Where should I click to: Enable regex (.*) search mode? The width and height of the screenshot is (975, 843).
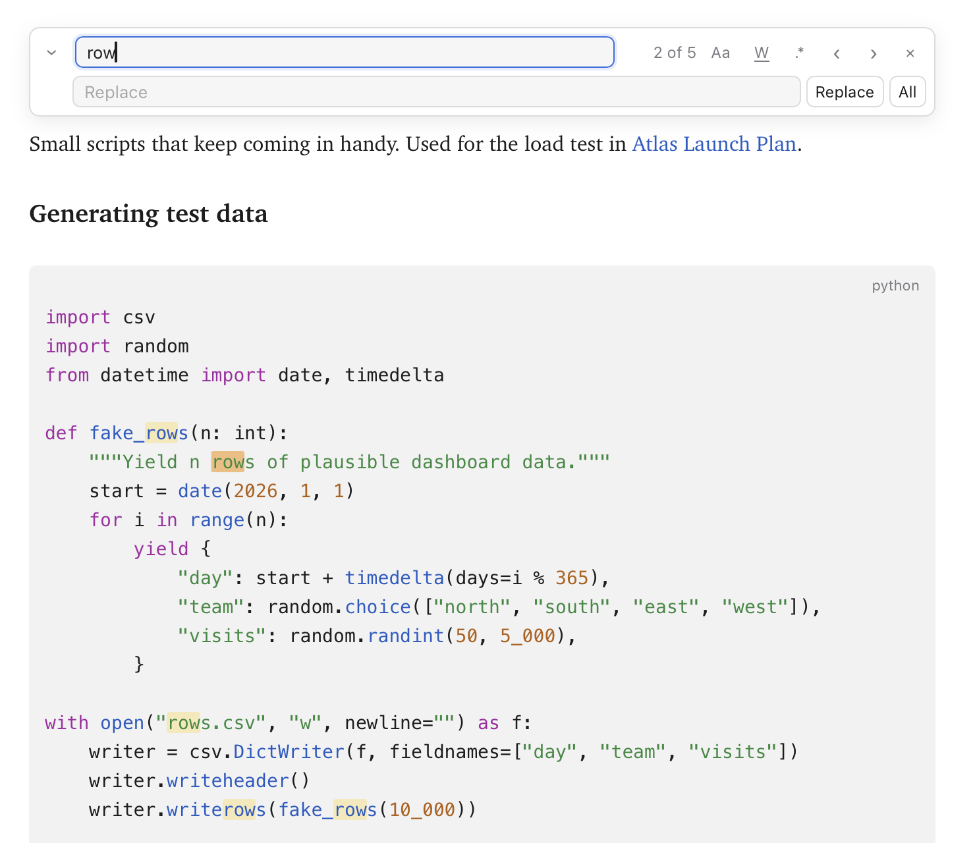tap(799, 53)
